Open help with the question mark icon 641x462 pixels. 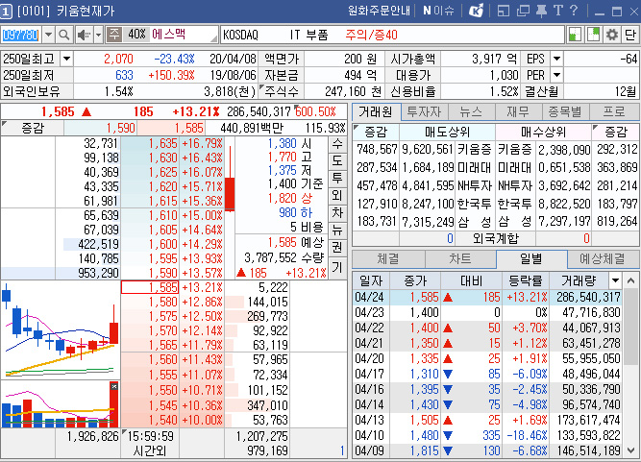(x=574, y=11)
